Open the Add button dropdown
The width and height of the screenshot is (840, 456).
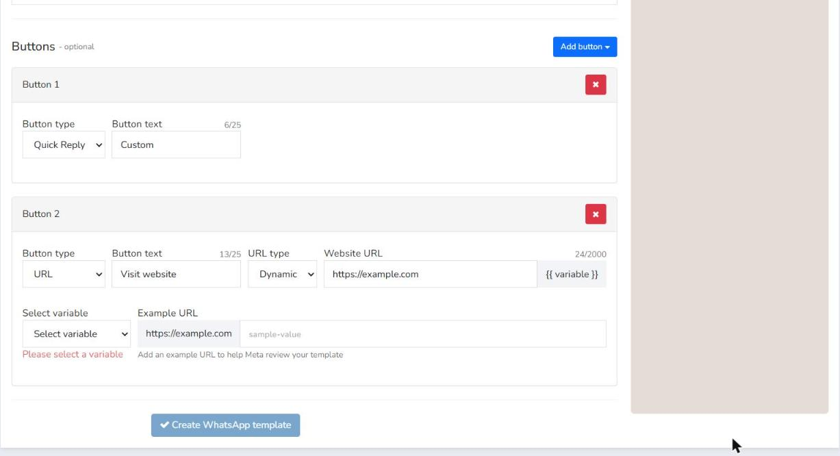[x=585, y=47]
